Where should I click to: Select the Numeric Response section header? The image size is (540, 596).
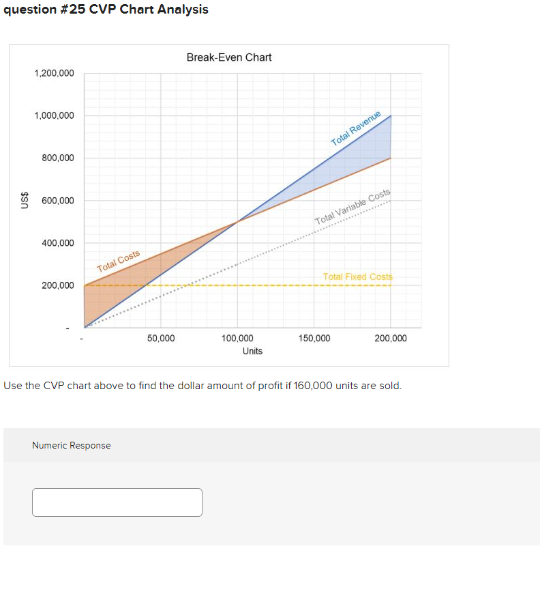point(71,445)
